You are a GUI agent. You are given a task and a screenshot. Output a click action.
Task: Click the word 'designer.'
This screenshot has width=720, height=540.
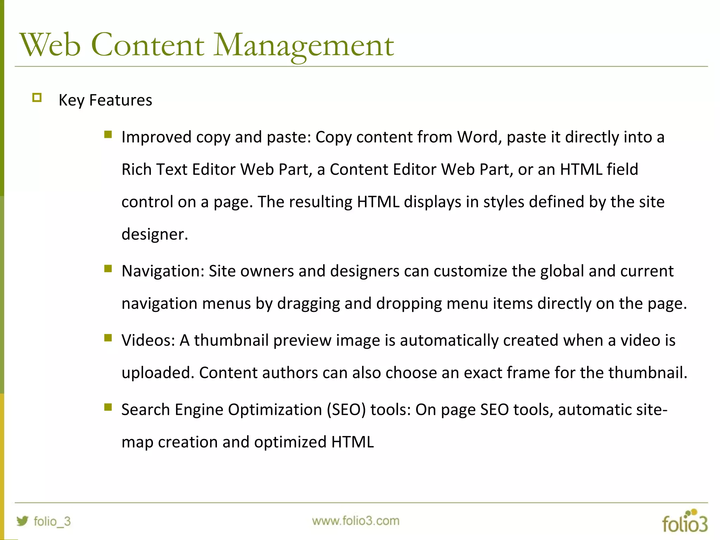tap(155, 234)
